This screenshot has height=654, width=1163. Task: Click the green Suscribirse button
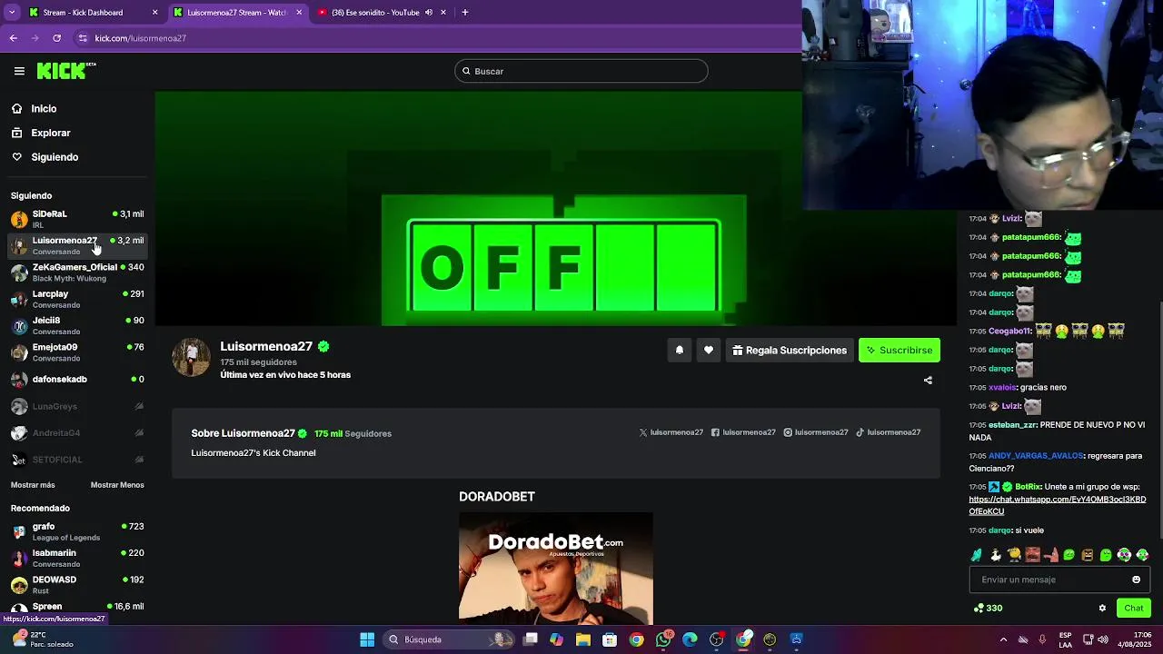pos(899,350)
